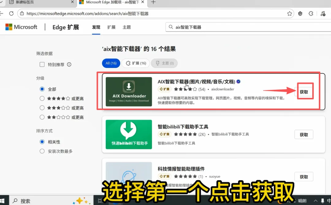
Task: Click the browser refresh icon
Action: click(11, 14)
